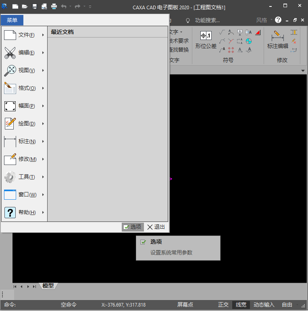This screenshot has height=311, width=308.
Task: Click the 退出 exit button
Action: click(x=156, y=227)
